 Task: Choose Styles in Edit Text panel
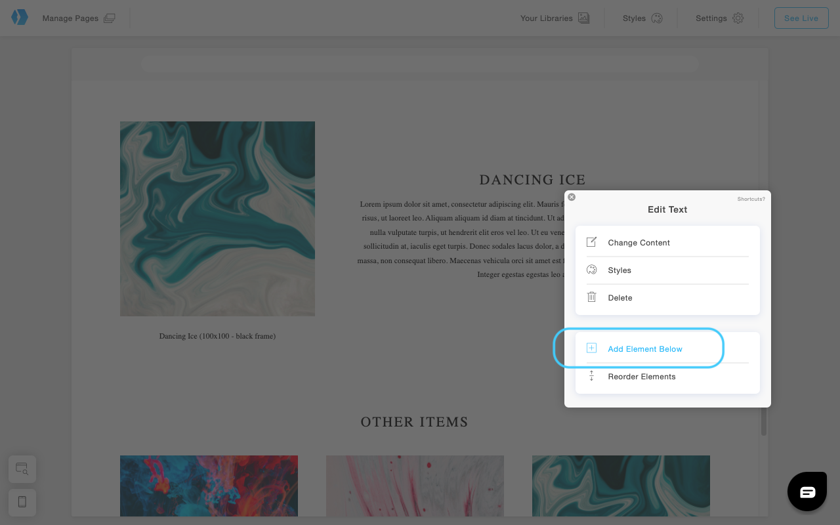[619, 270]
